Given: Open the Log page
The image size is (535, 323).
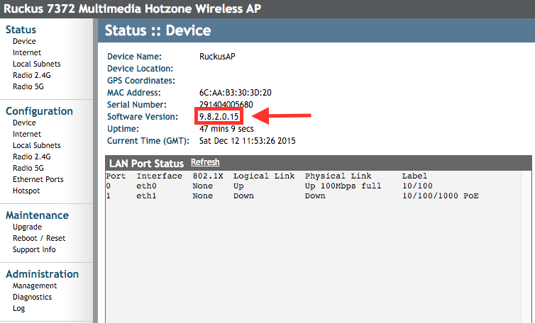Looking at the screenshot, I should 18,308.
